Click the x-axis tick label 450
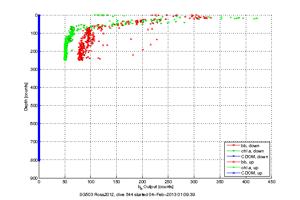The image size is (300, 200). 271,182
